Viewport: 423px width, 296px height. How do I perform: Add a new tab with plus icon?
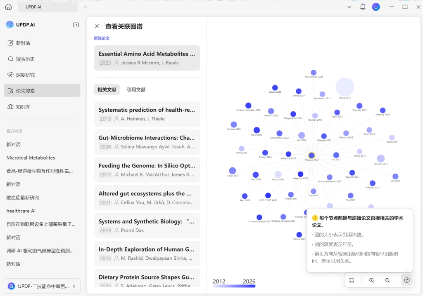(85, 7)
